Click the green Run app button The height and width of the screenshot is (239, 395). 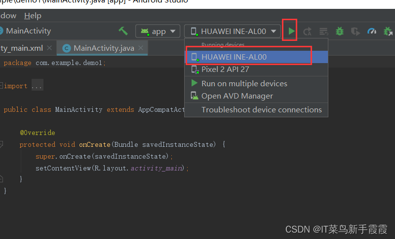(291, 31)
